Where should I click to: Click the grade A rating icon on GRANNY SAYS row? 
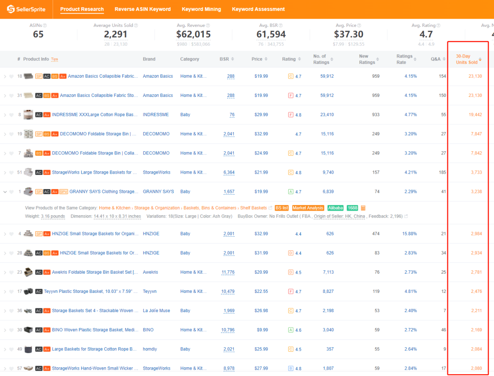(x=291, y=191)
